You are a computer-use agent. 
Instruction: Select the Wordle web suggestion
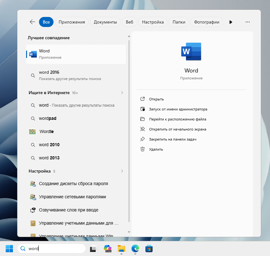pyautogui.click(x=76, y=131)
